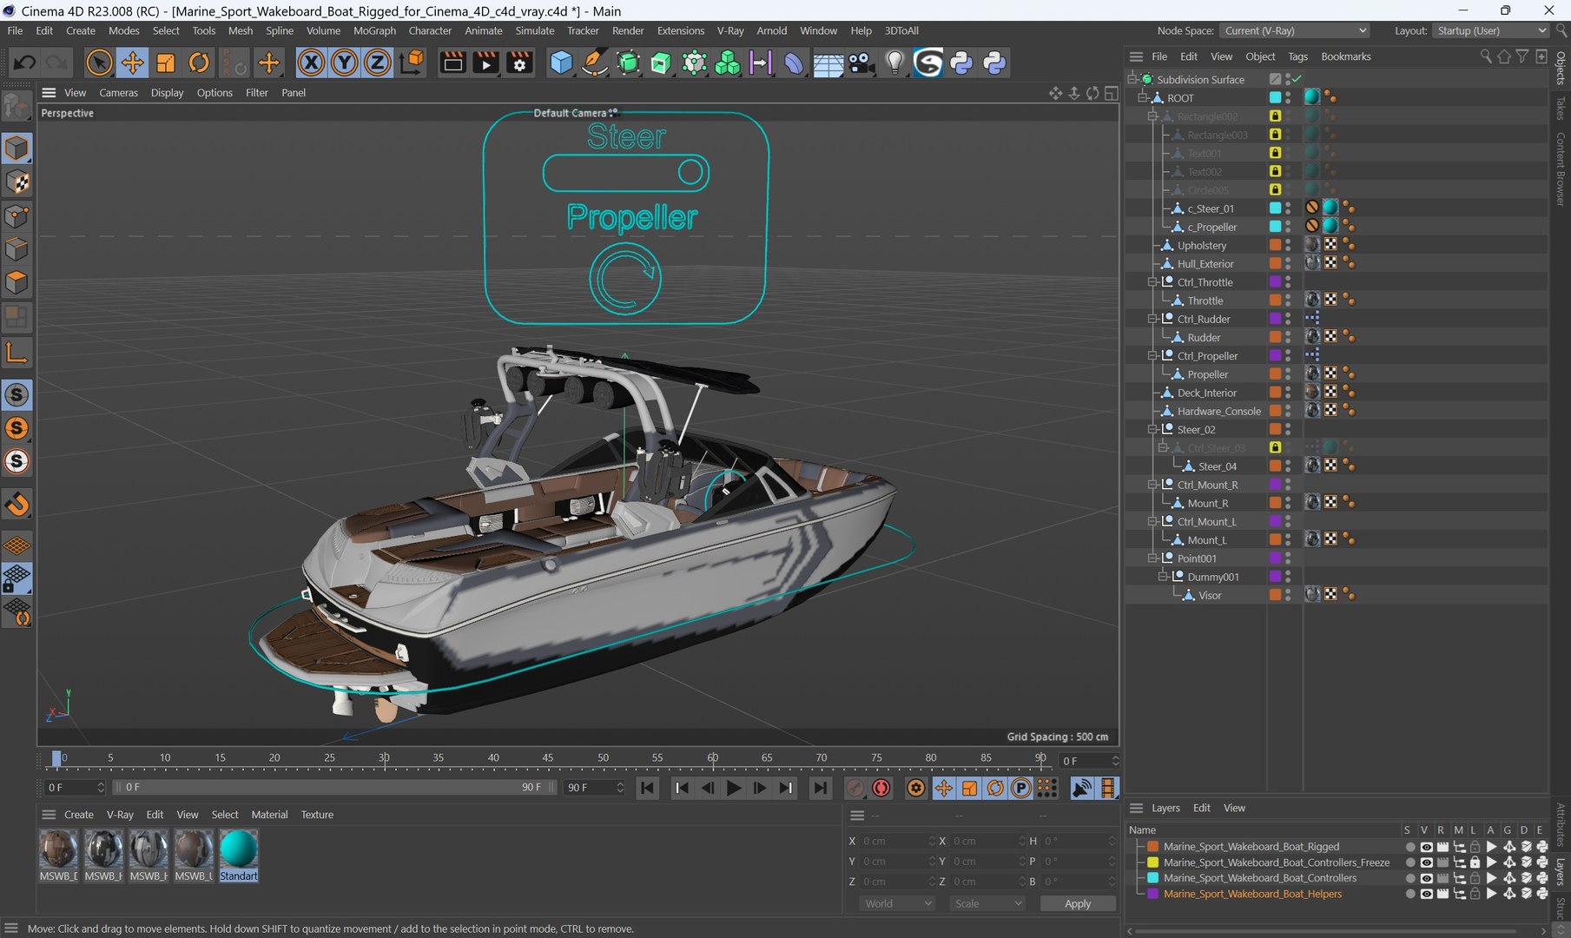This screenshot has height=938, width=1571.
Task: Toggle Z-axis lock icon
Action: click(x=377, y=63)
